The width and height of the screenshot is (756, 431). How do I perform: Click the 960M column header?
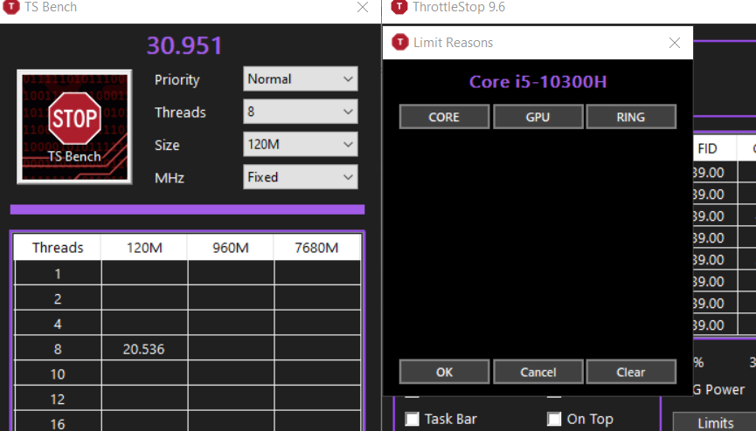(x=231, y=248)
